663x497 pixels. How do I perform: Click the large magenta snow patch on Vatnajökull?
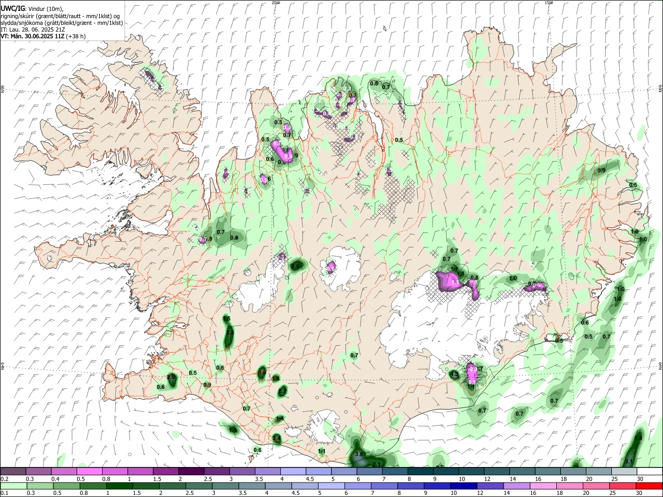coord(449,281)
